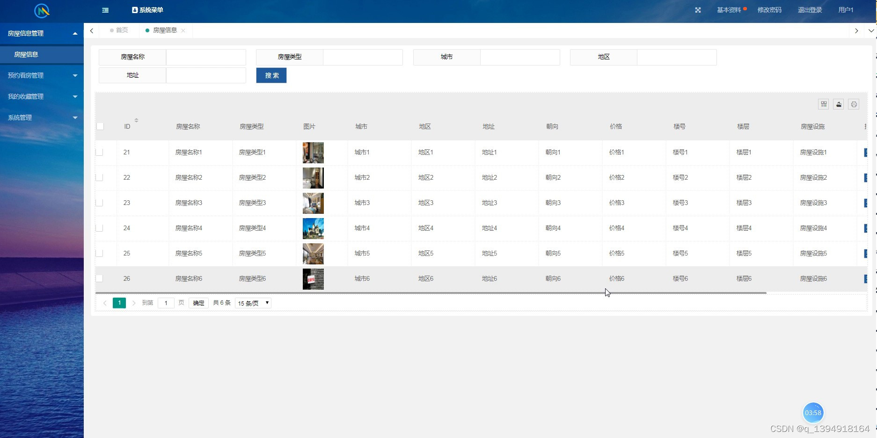The image size is (877, 438).
Task: Expand the 预约看房管理 sidebar menu
Action: (x=42, y=75)
